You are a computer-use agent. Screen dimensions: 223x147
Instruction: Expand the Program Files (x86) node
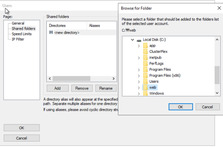[x=139, y=76]
